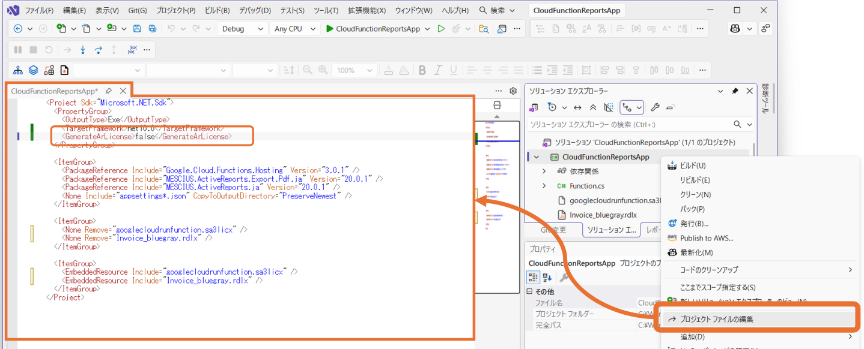Click the GitHub Copilot icon at top right
The image size is (864, 349).
[735, 29]
